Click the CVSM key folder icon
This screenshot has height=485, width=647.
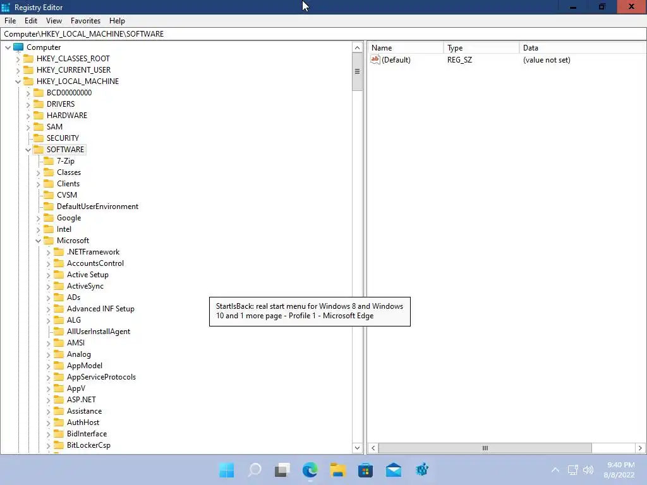(x=49, y=195)
